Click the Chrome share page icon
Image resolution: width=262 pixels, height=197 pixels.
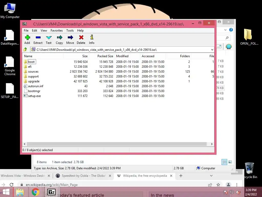[210, 185]
